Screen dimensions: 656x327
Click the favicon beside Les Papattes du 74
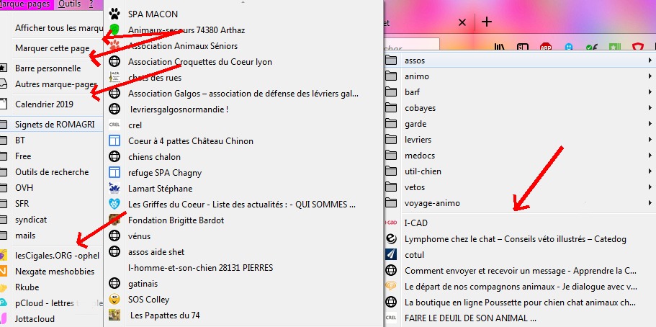click(x=114, y=315)
